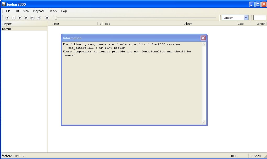Skip to the next track
Viewport: 267px width, 159px height.
click(x=32, y=18)
